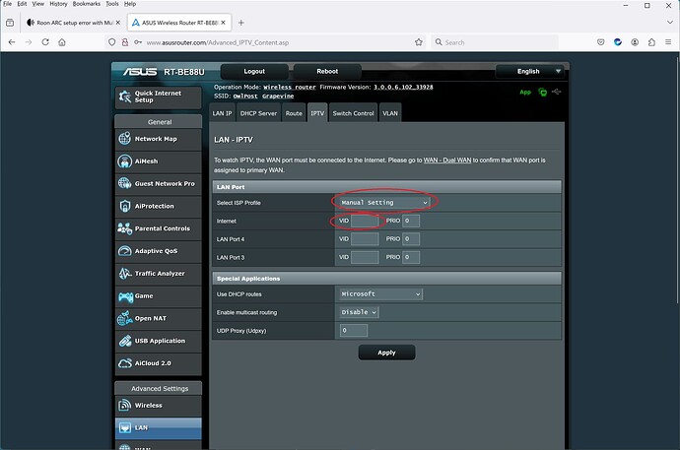
Task: Bookmark this page with star icon
Action: (x=419, y=42)
